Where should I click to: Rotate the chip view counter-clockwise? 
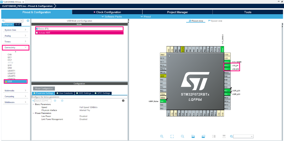203,136
